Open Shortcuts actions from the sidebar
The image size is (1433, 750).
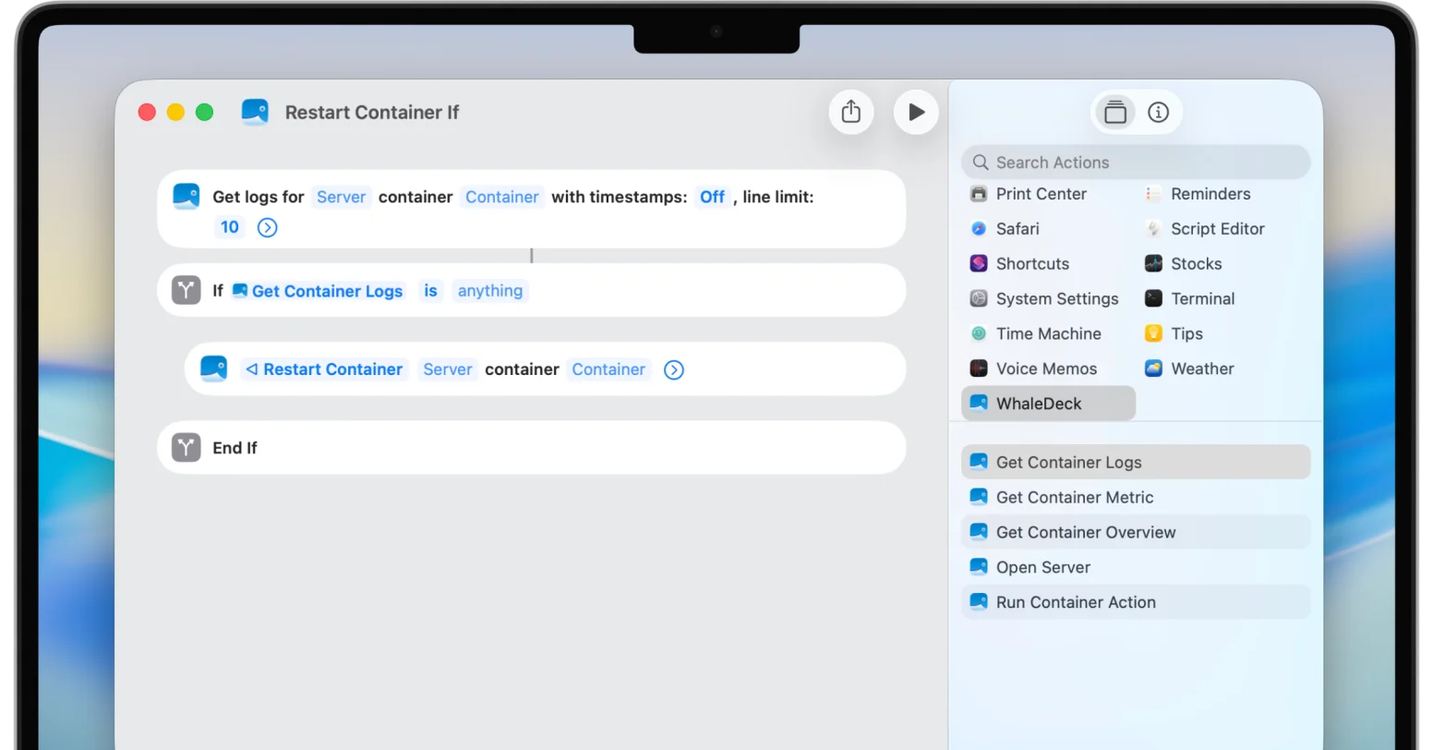coord(1032,263)
